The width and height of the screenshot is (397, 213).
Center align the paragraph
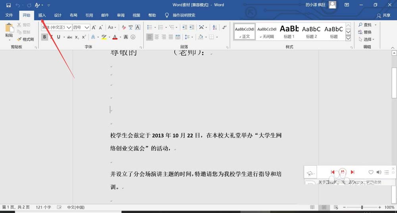[x=157, y=37]
